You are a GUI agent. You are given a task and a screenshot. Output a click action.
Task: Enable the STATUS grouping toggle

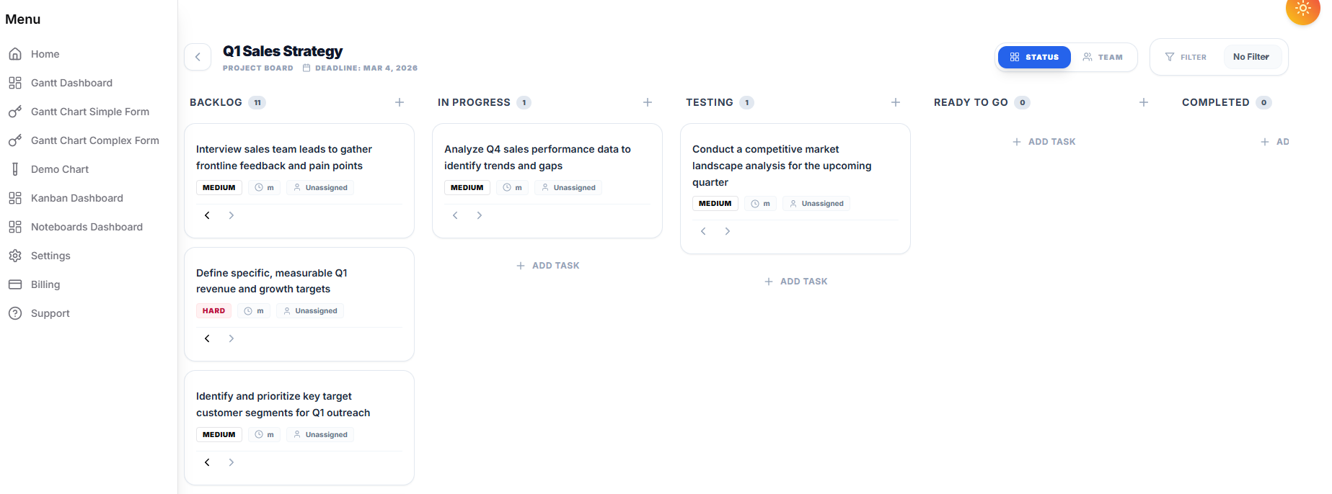click(x=1034, y=57)
